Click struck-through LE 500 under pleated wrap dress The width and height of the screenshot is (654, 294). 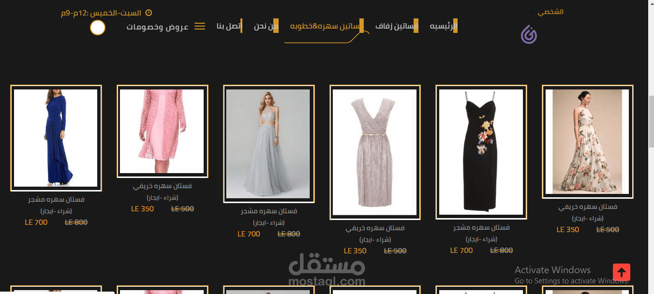tap(395, 251)
